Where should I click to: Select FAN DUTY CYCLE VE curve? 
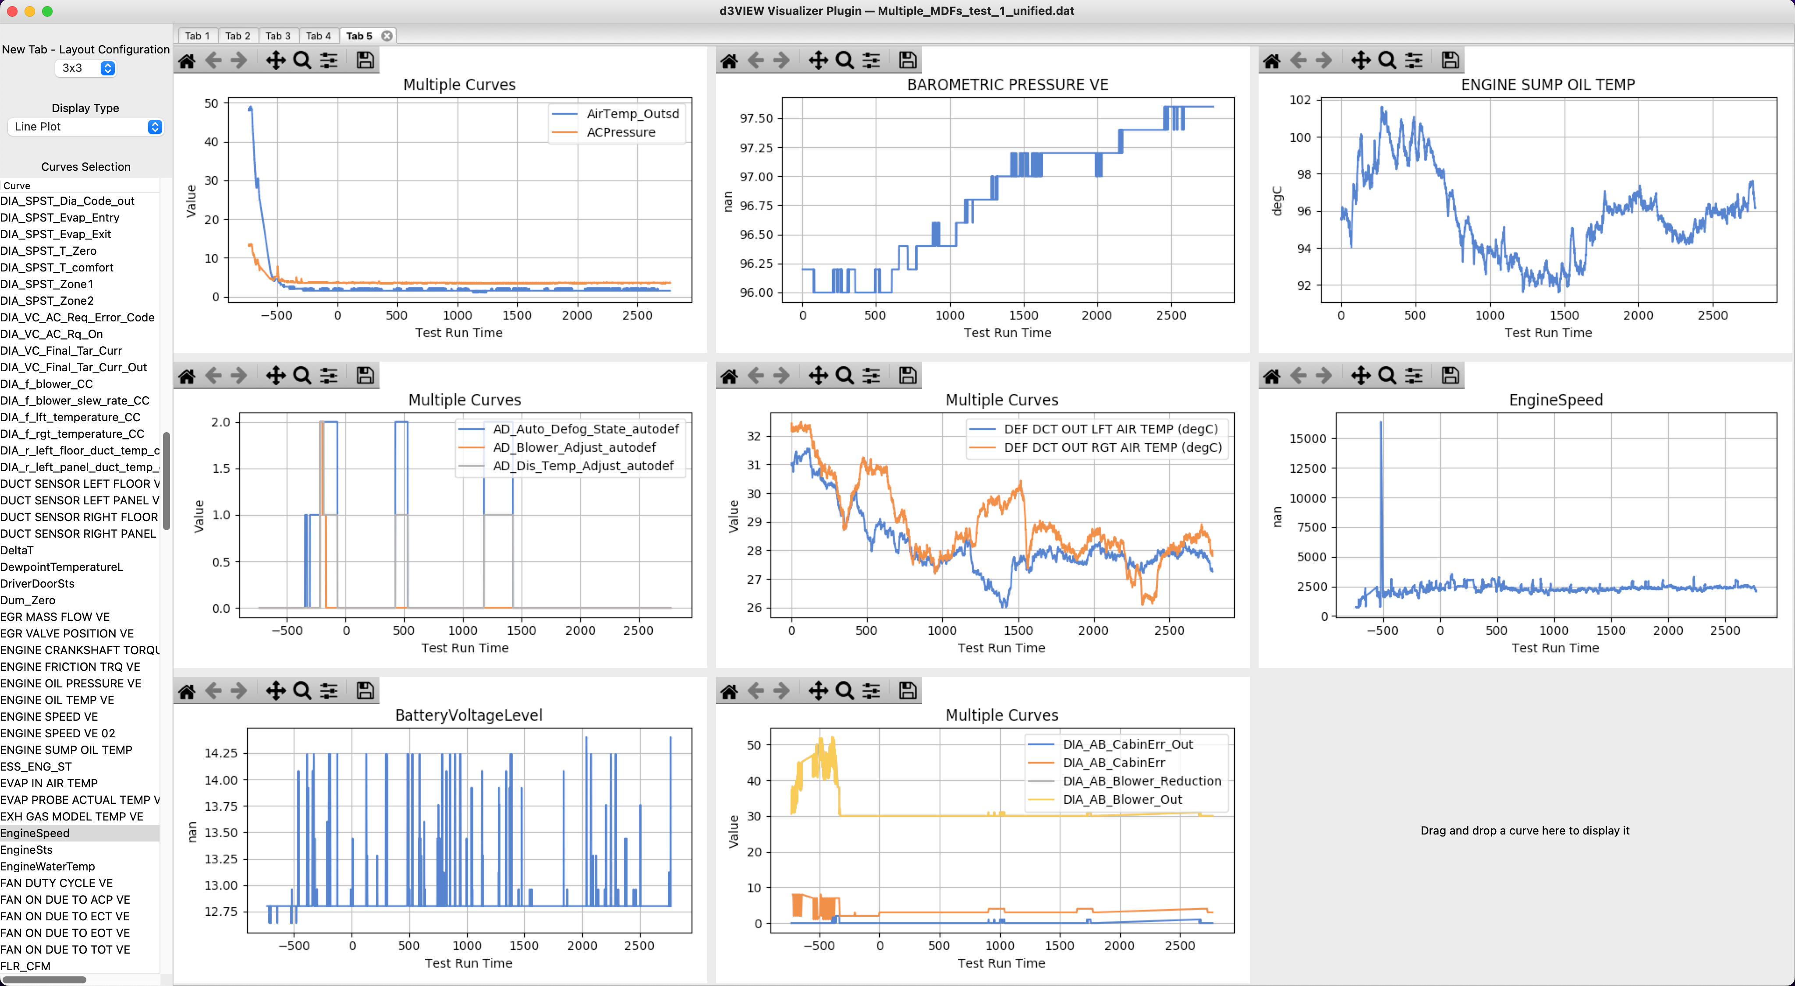(79, 883)
